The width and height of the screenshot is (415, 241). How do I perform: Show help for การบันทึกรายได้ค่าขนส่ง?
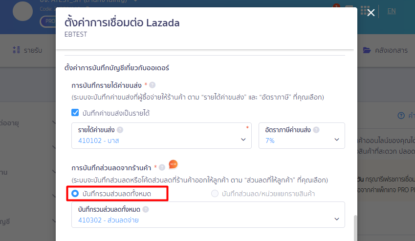[x=152, y=85]
